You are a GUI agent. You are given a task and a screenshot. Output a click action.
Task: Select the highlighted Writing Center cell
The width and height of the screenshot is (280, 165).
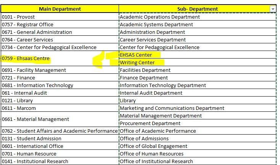click(x=198, y=62)
